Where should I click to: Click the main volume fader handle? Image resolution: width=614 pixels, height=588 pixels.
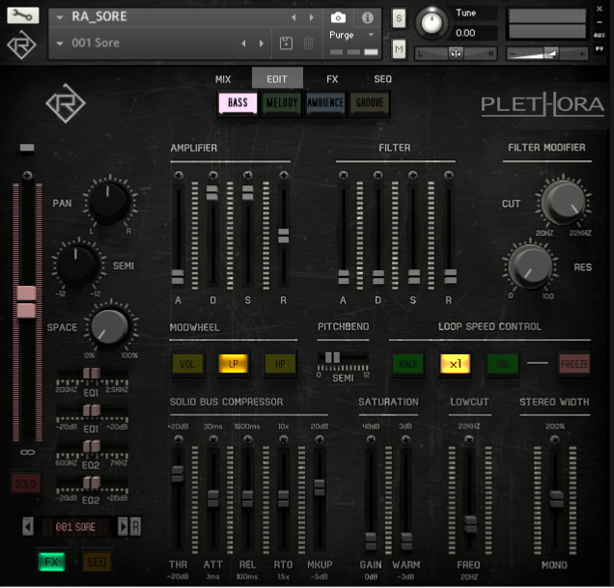pyautogui.click(x=26, y=302)
